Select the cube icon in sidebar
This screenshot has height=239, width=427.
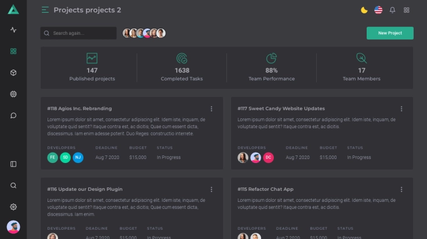[13, 73]
